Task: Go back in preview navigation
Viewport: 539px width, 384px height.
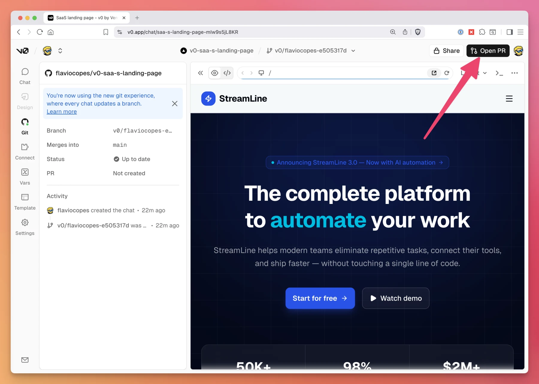Action: click(x=243, y=73)
